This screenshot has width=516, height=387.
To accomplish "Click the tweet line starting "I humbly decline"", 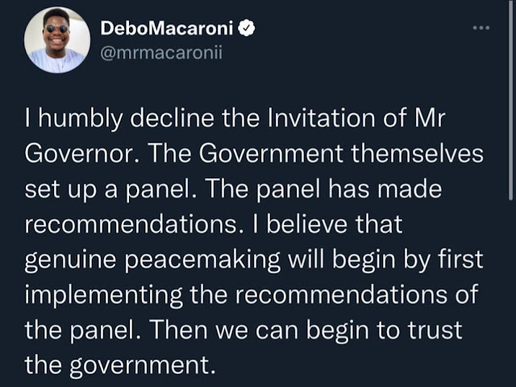I will point(235,119).
